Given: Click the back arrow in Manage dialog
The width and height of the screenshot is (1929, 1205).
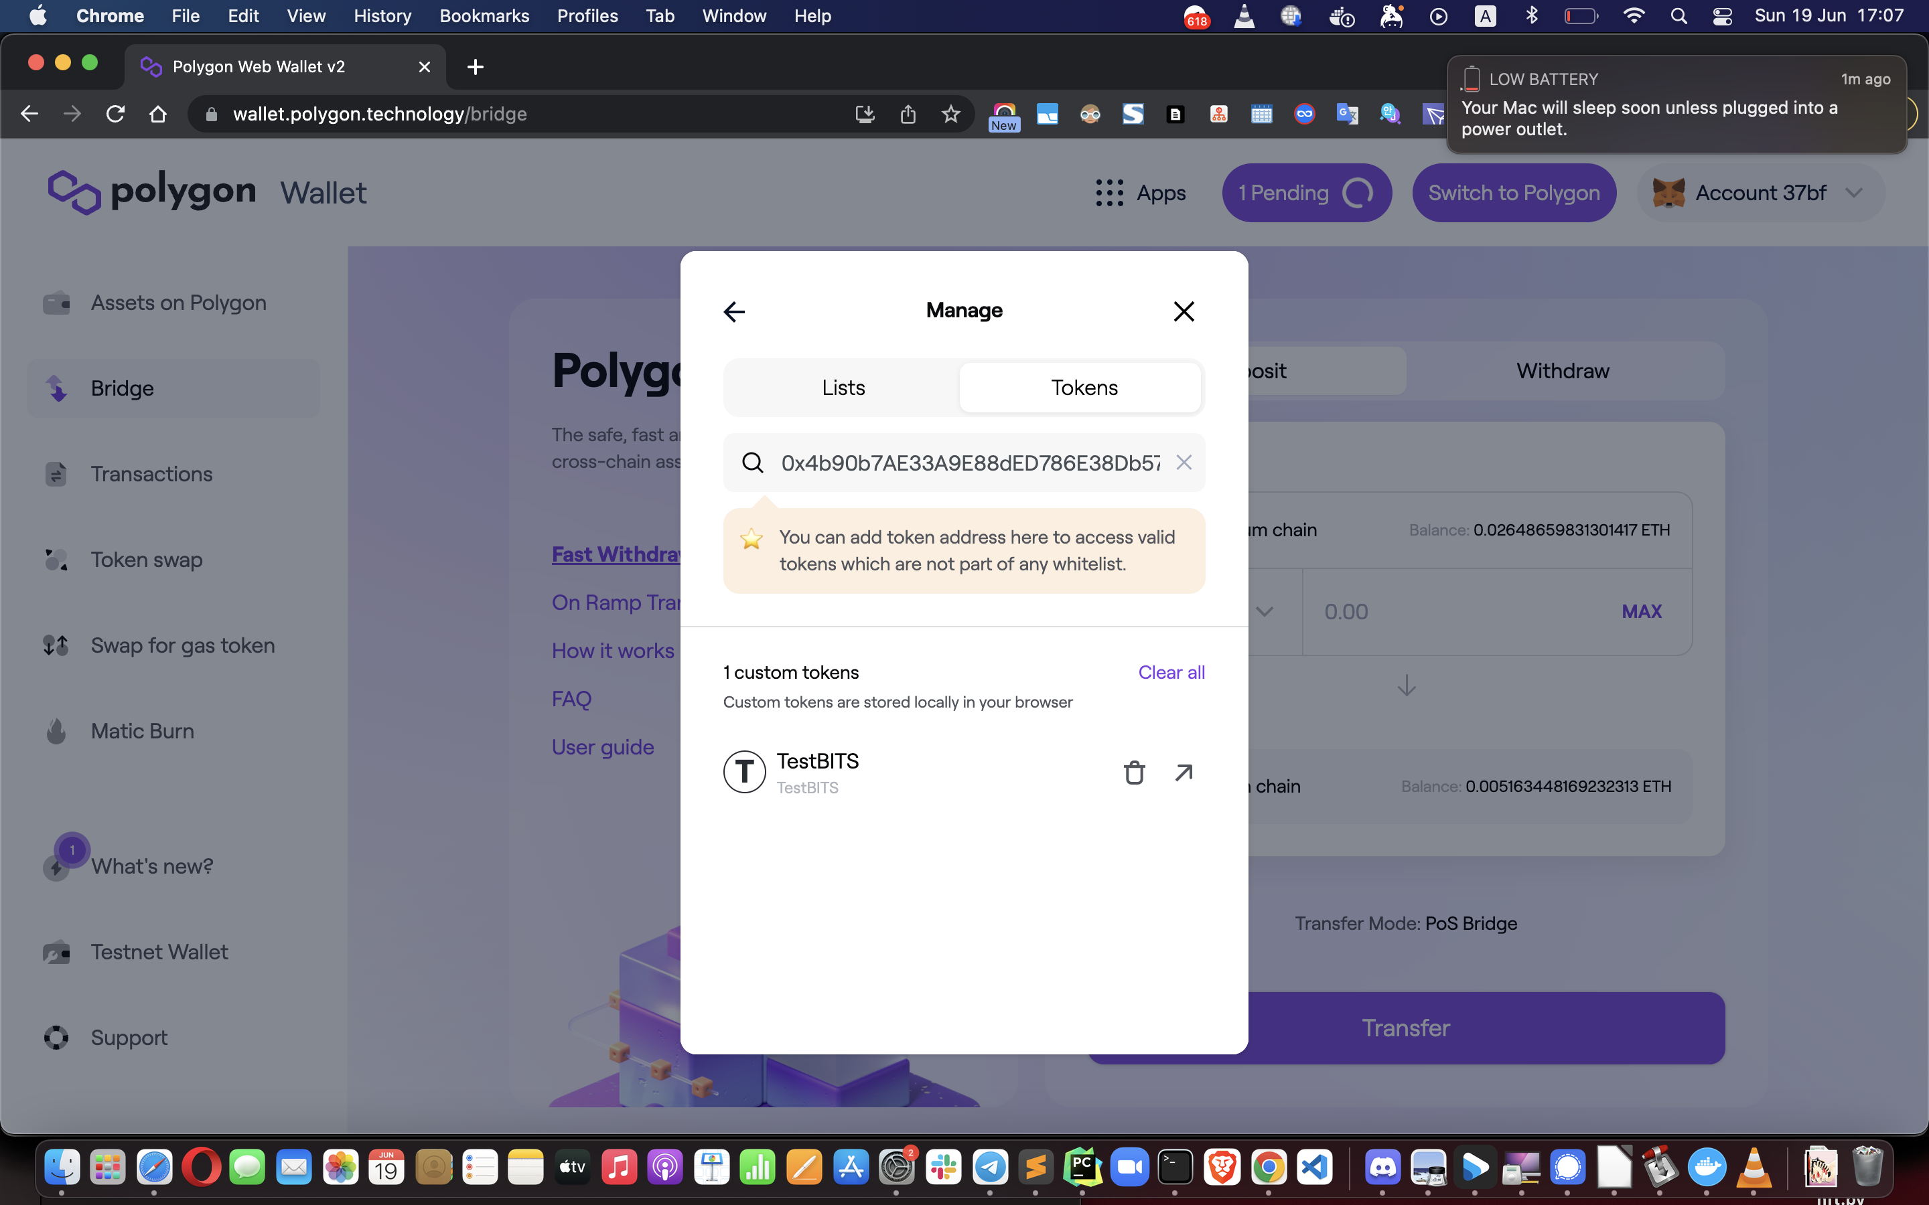Looking at the screenshot, I should tap(733, 311).
